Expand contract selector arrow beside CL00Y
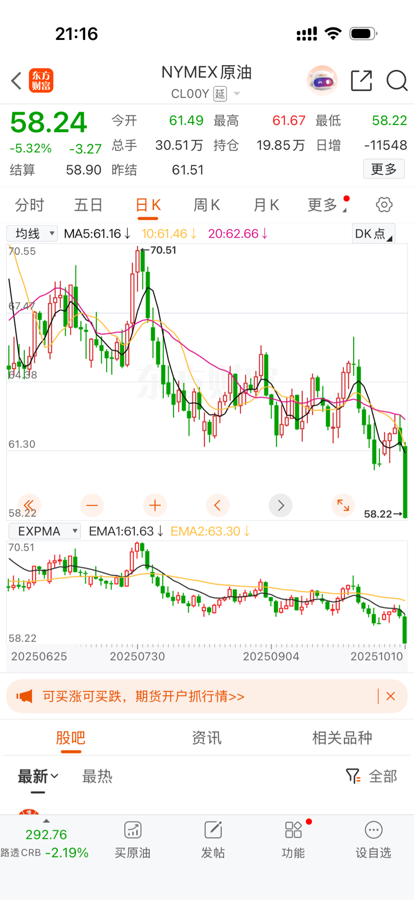This screenshot has width=414, height=900. [x=236, y=94]
